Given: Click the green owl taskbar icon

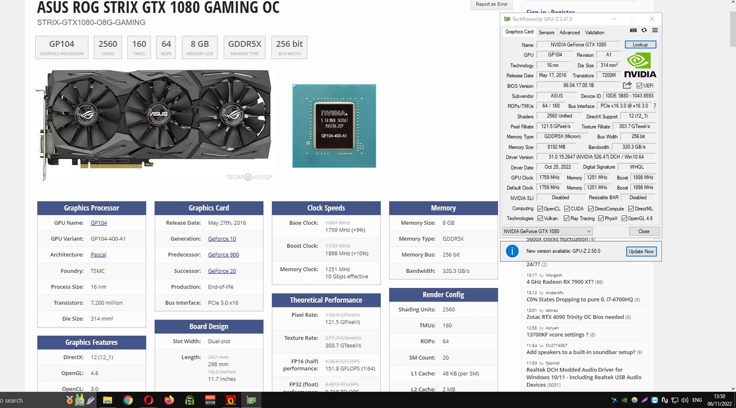Looking at the screenshot, I should pyautogui.click(x=189, y=400).
